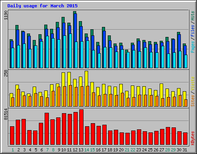
Task: Click green day label 28
Action: point(167,150)
